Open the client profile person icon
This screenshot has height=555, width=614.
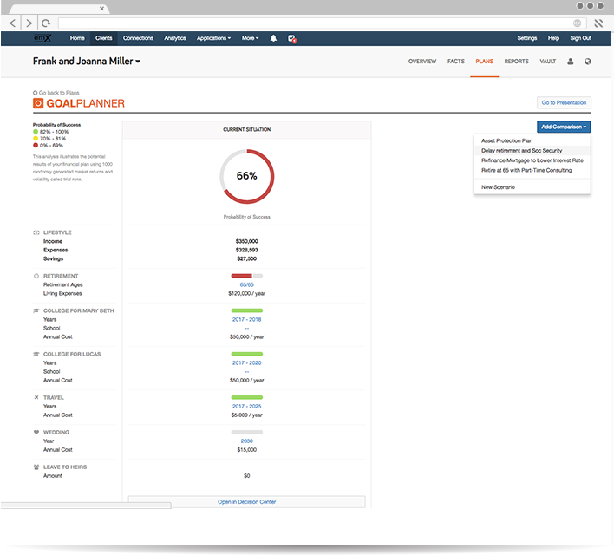coord(570,62)
